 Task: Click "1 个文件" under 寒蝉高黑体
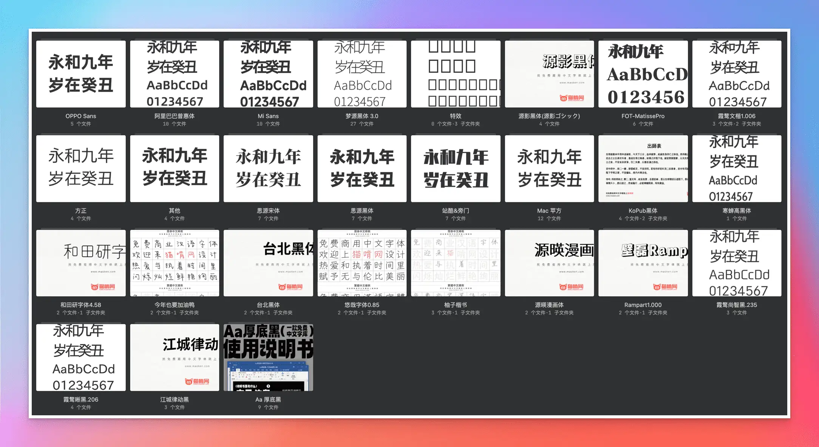click(737, 219)
